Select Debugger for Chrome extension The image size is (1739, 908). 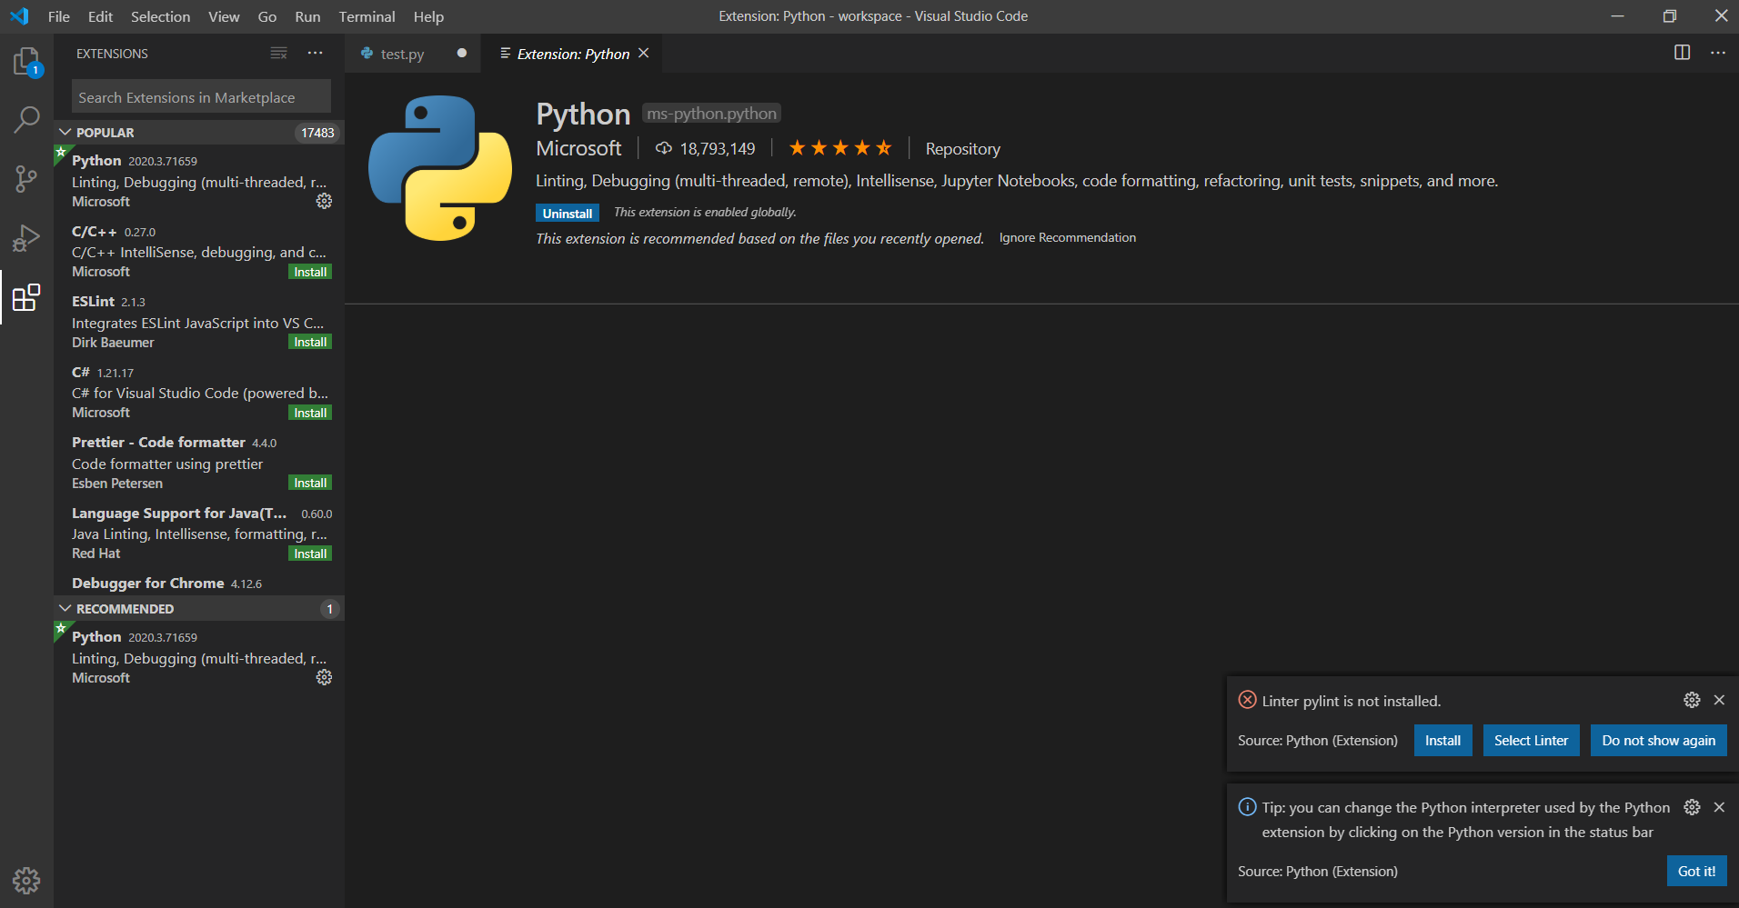pos(199,583)
